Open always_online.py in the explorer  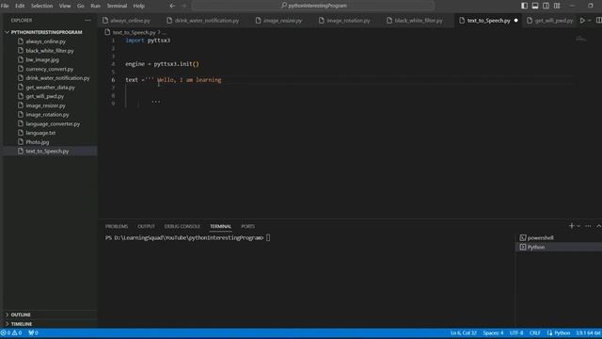(46, 41)
